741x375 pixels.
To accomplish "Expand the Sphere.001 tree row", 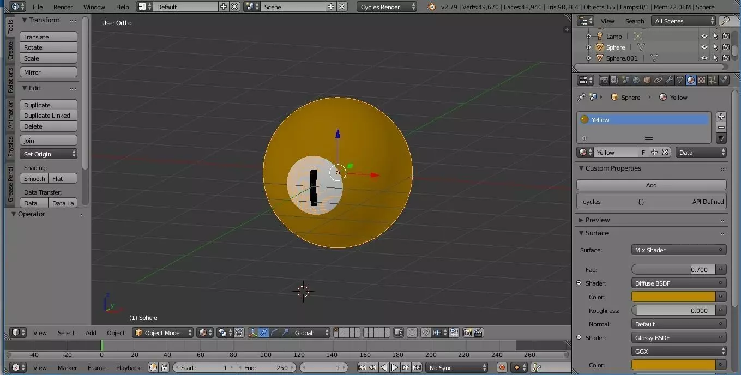I will 588,58.
